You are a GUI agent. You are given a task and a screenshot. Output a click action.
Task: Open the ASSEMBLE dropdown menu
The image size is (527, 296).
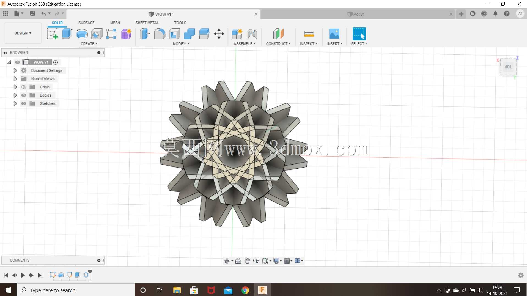pos(244,44)
